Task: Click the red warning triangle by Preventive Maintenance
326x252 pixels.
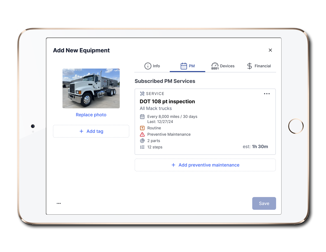Action: pos(142,134)
